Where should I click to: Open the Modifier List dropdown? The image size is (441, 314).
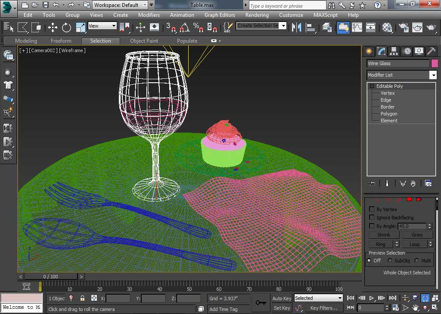click(433, 75)
